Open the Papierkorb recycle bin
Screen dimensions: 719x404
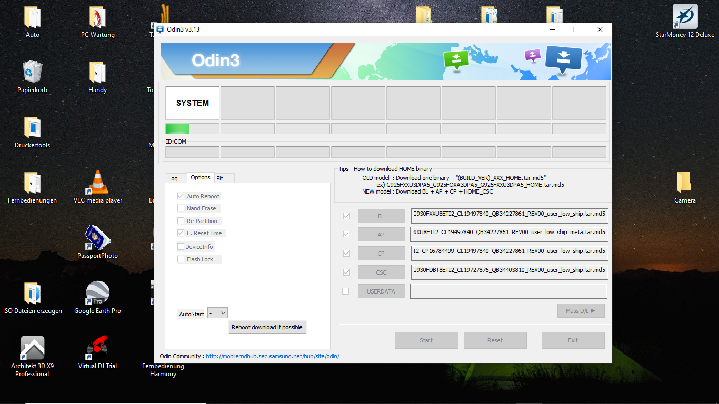click(32, 77)
